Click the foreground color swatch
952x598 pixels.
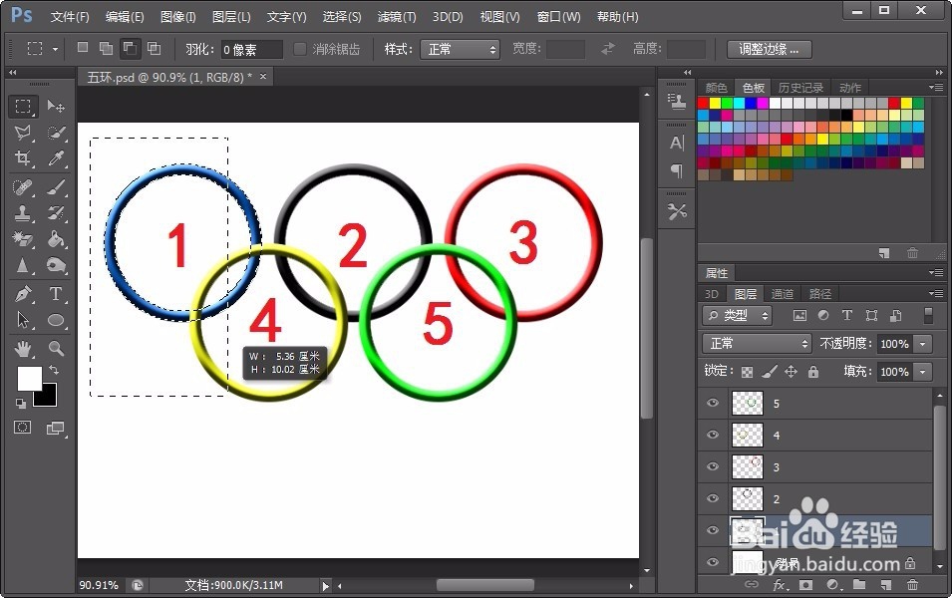pyautogui.click(x=29, y=378)
